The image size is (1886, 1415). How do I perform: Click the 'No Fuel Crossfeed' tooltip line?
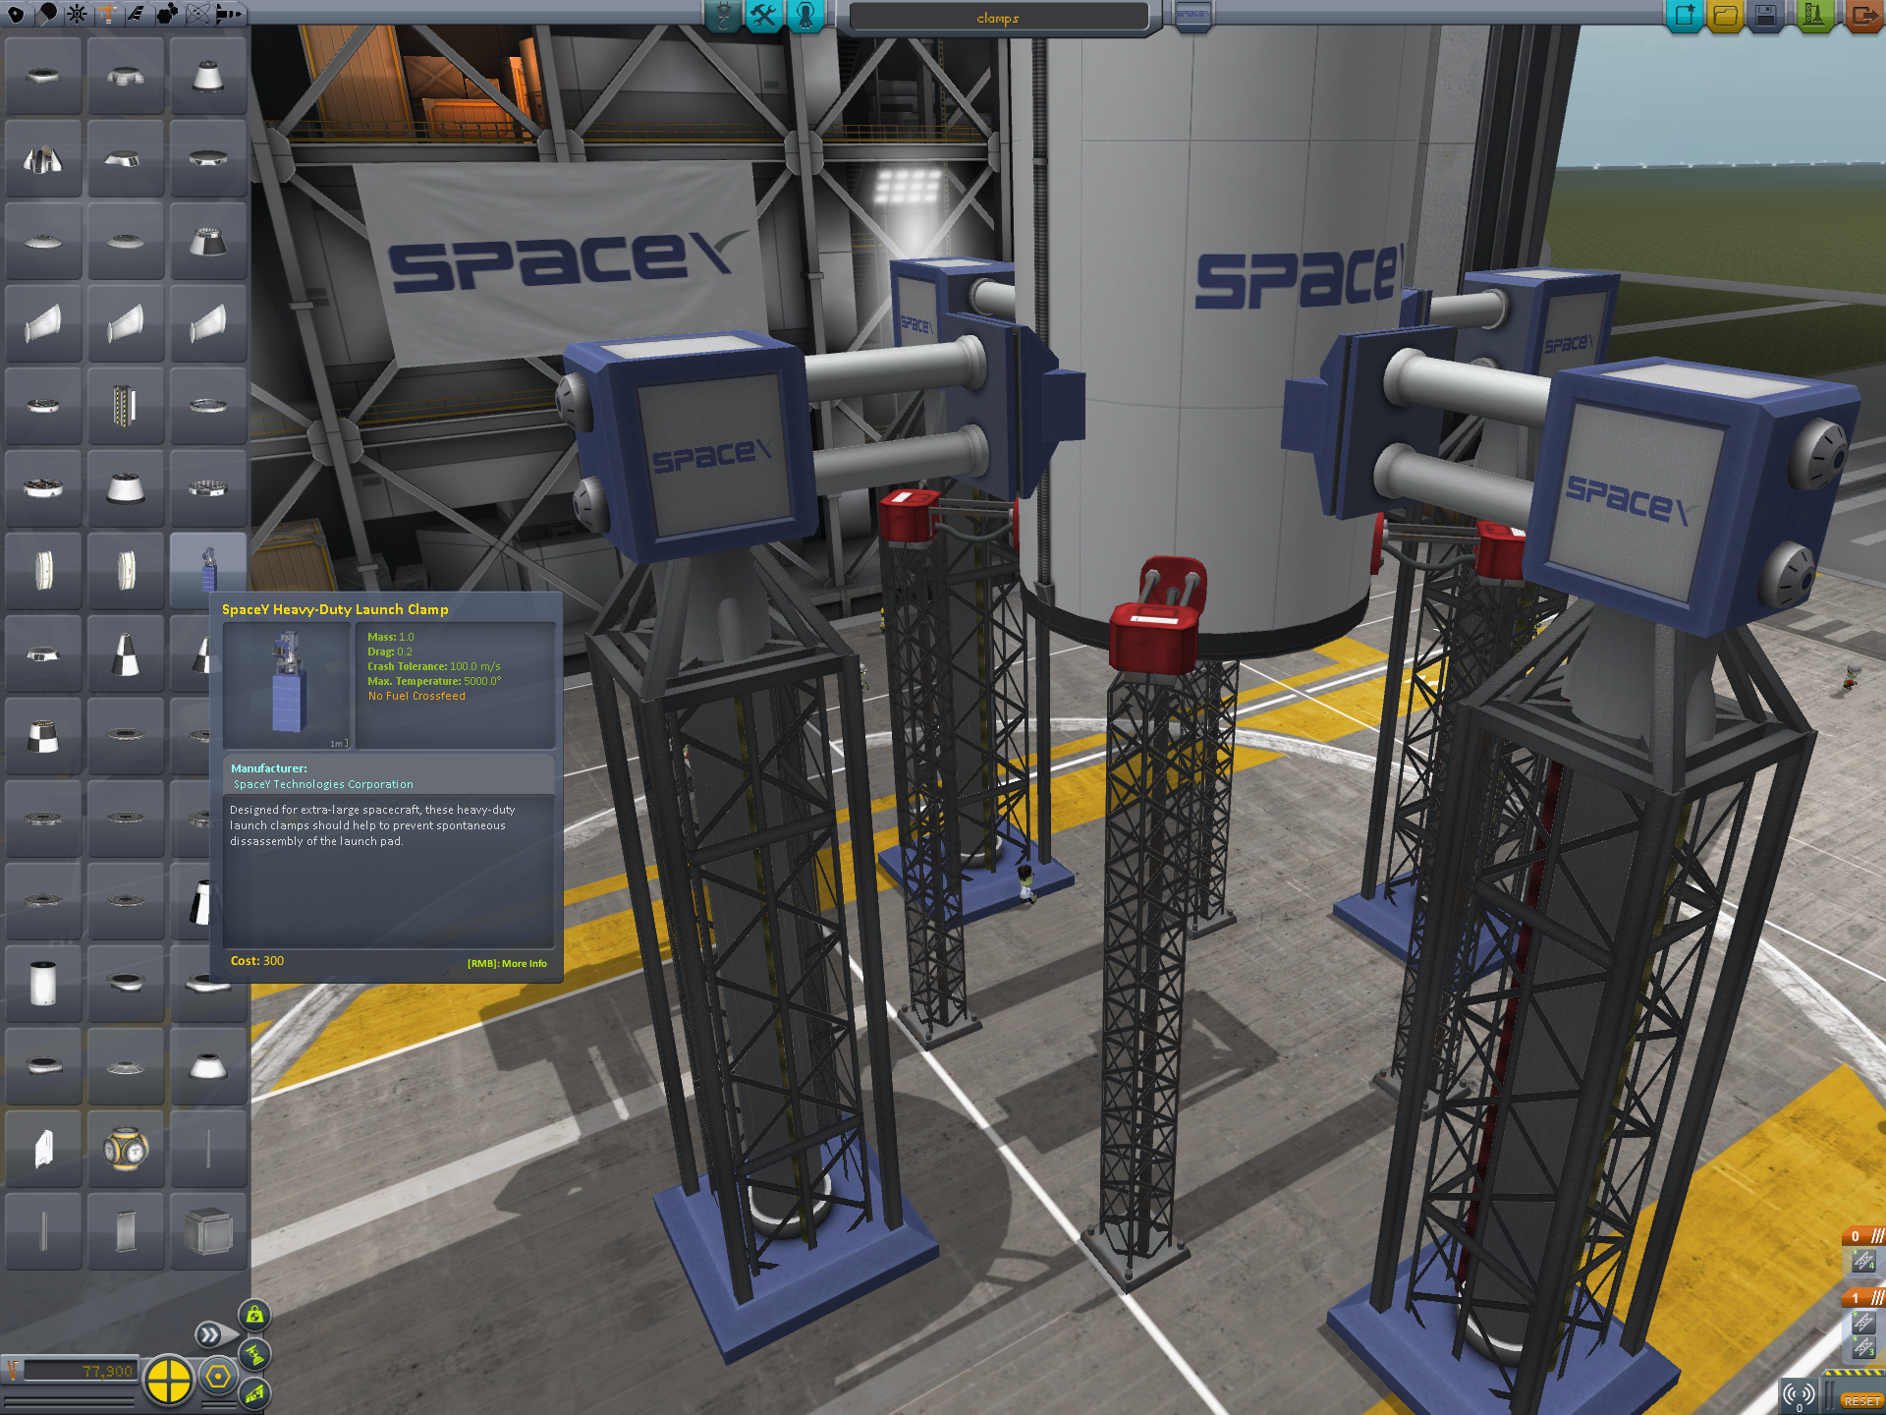pyautogui.click(x=416, y=696)
